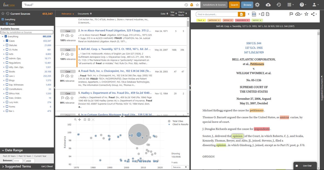Screen dimensions: 324x170
Task: Open document download cloud dropdown
Action: click(299, 14)
